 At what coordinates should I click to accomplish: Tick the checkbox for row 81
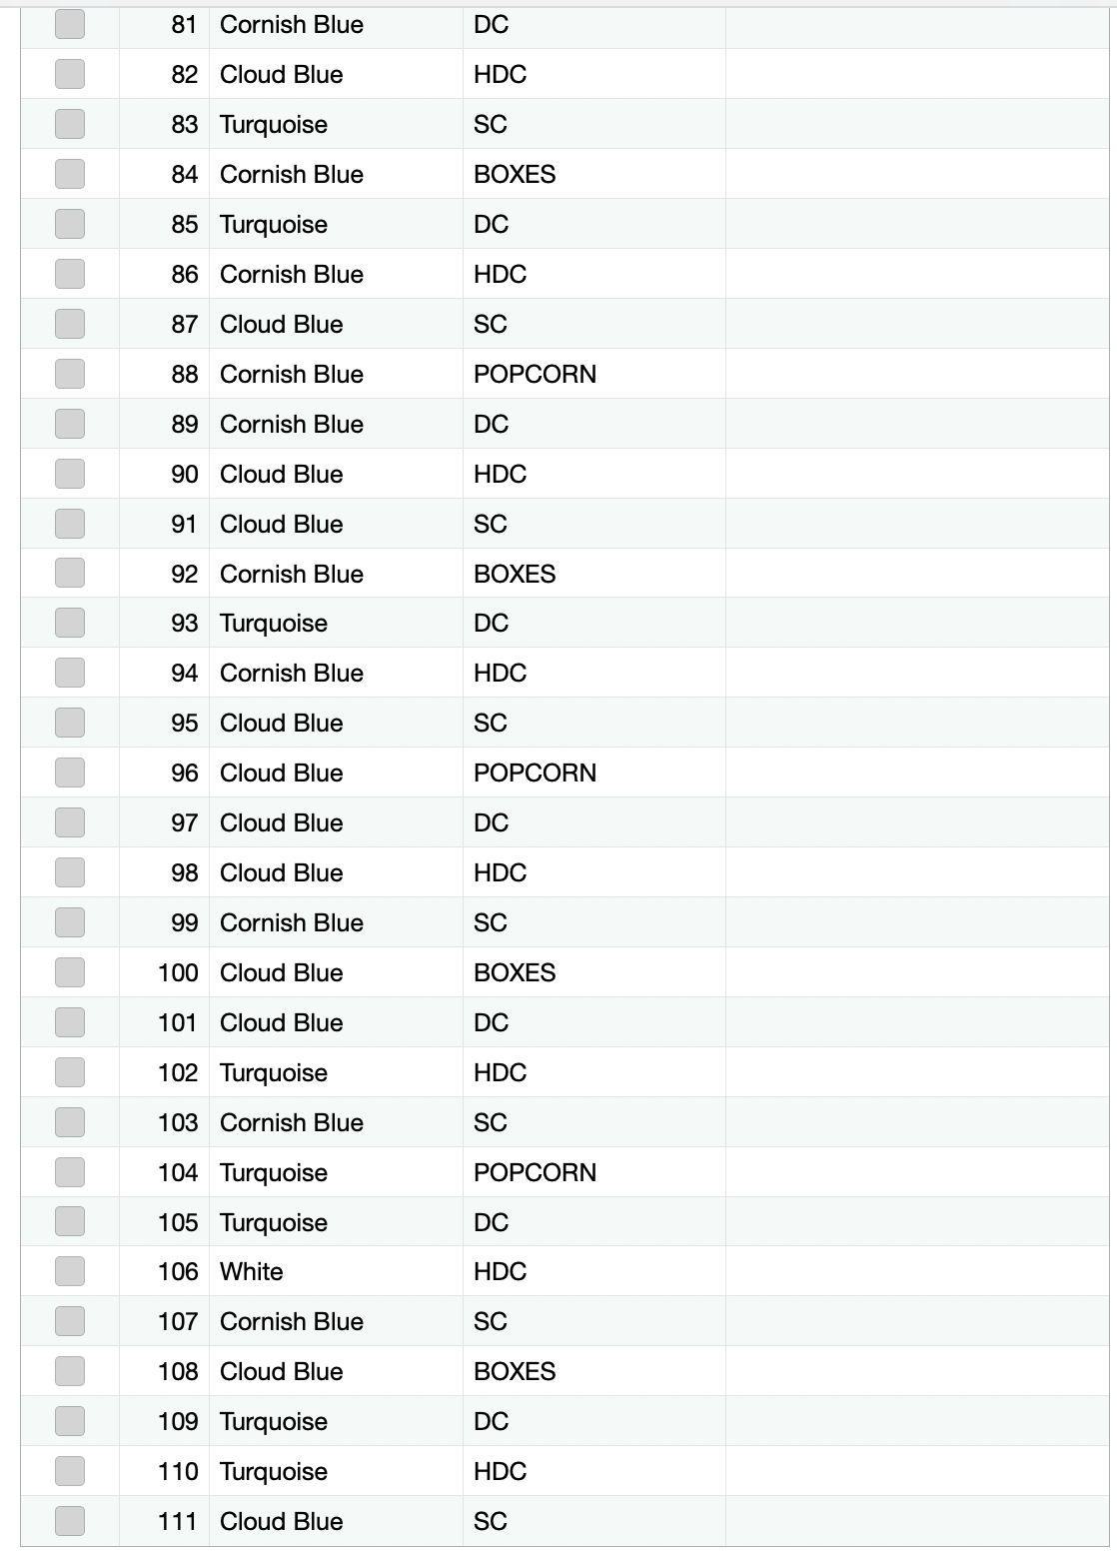click(x=70, y=24)
